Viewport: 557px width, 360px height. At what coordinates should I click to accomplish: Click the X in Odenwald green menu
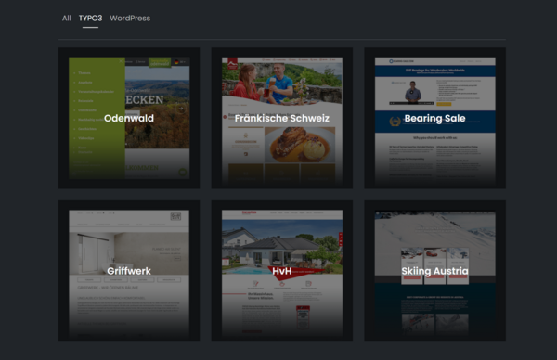(x=121, y=61)
